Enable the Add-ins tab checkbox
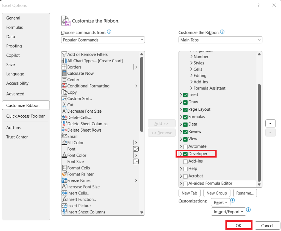 click(186, 161)
